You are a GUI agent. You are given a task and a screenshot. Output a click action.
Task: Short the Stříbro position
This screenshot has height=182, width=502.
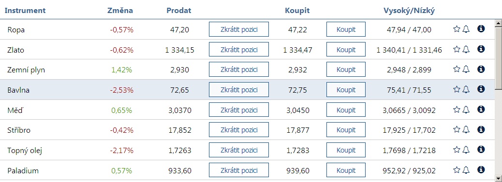coord(239,130)
